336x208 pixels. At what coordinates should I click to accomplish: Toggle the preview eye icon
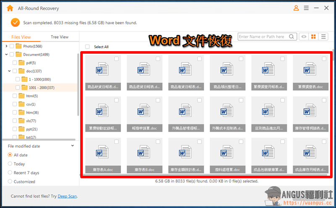point(304,36)
